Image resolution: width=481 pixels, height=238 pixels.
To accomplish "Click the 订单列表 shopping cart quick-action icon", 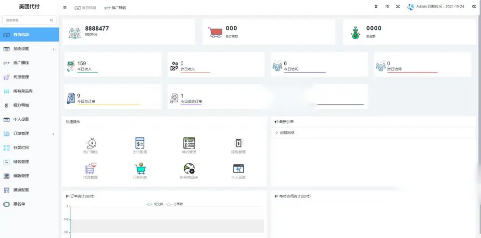I will point(140,169).
